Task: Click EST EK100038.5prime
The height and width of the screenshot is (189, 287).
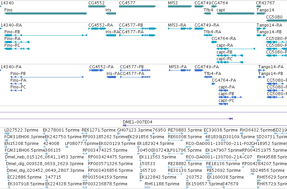Action: 208,181
